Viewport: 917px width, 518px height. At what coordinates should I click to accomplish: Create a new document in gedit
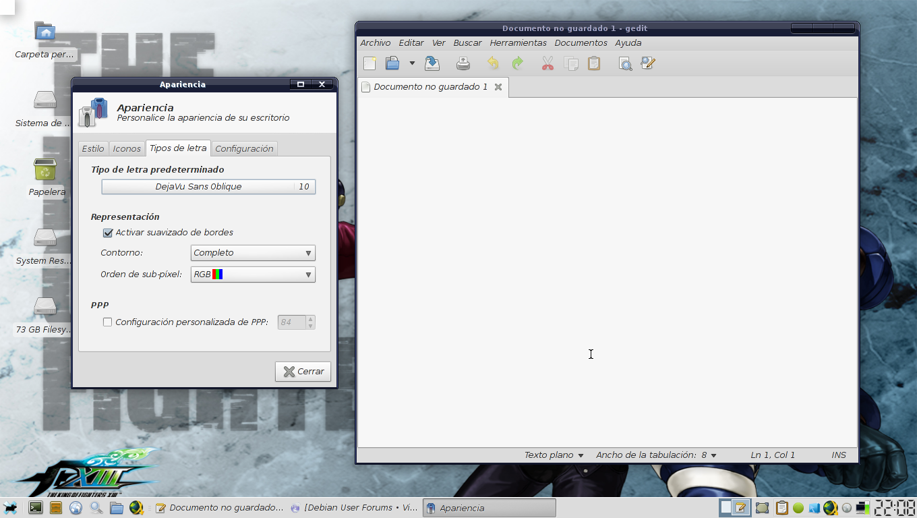[x=369, y=63]
